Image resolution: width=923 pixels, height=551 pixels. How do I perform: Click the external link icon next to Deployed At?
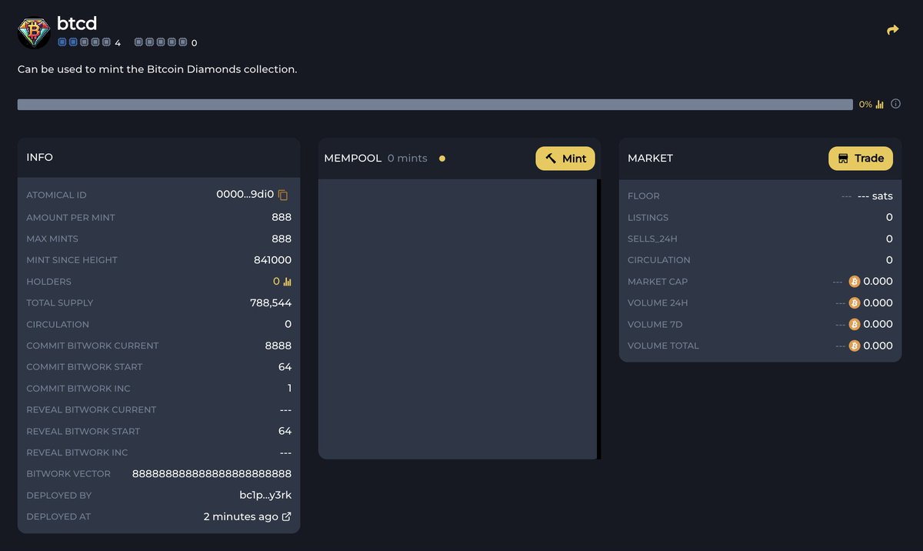(287, 516)
